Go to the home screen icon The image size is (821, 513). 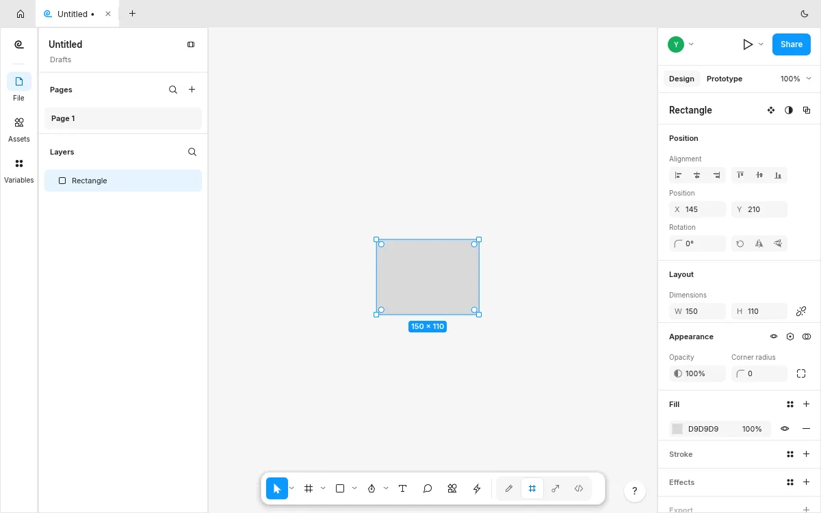point(21,14)
